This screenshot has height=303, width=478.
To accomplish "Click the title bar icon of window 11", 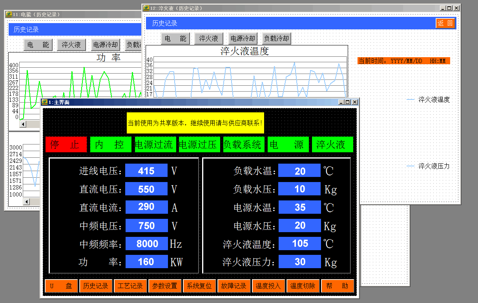I will pyautogui.click(x=8, y=14).
